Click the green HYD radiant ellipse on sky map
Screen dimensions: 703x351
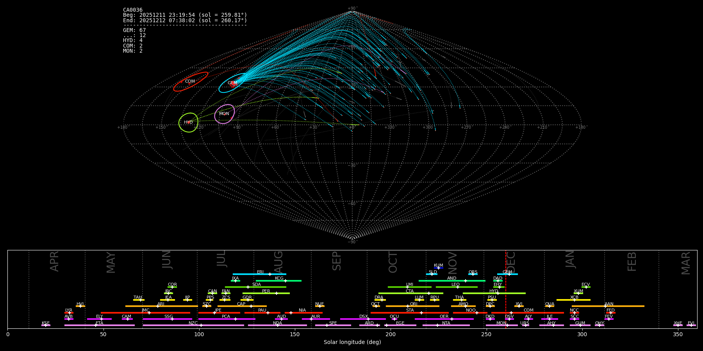point(189,122)
